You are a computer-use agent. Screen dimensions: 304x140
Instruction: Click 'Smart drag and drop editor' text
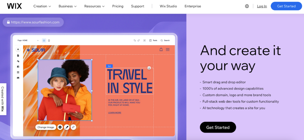click(x=224, y=82)
